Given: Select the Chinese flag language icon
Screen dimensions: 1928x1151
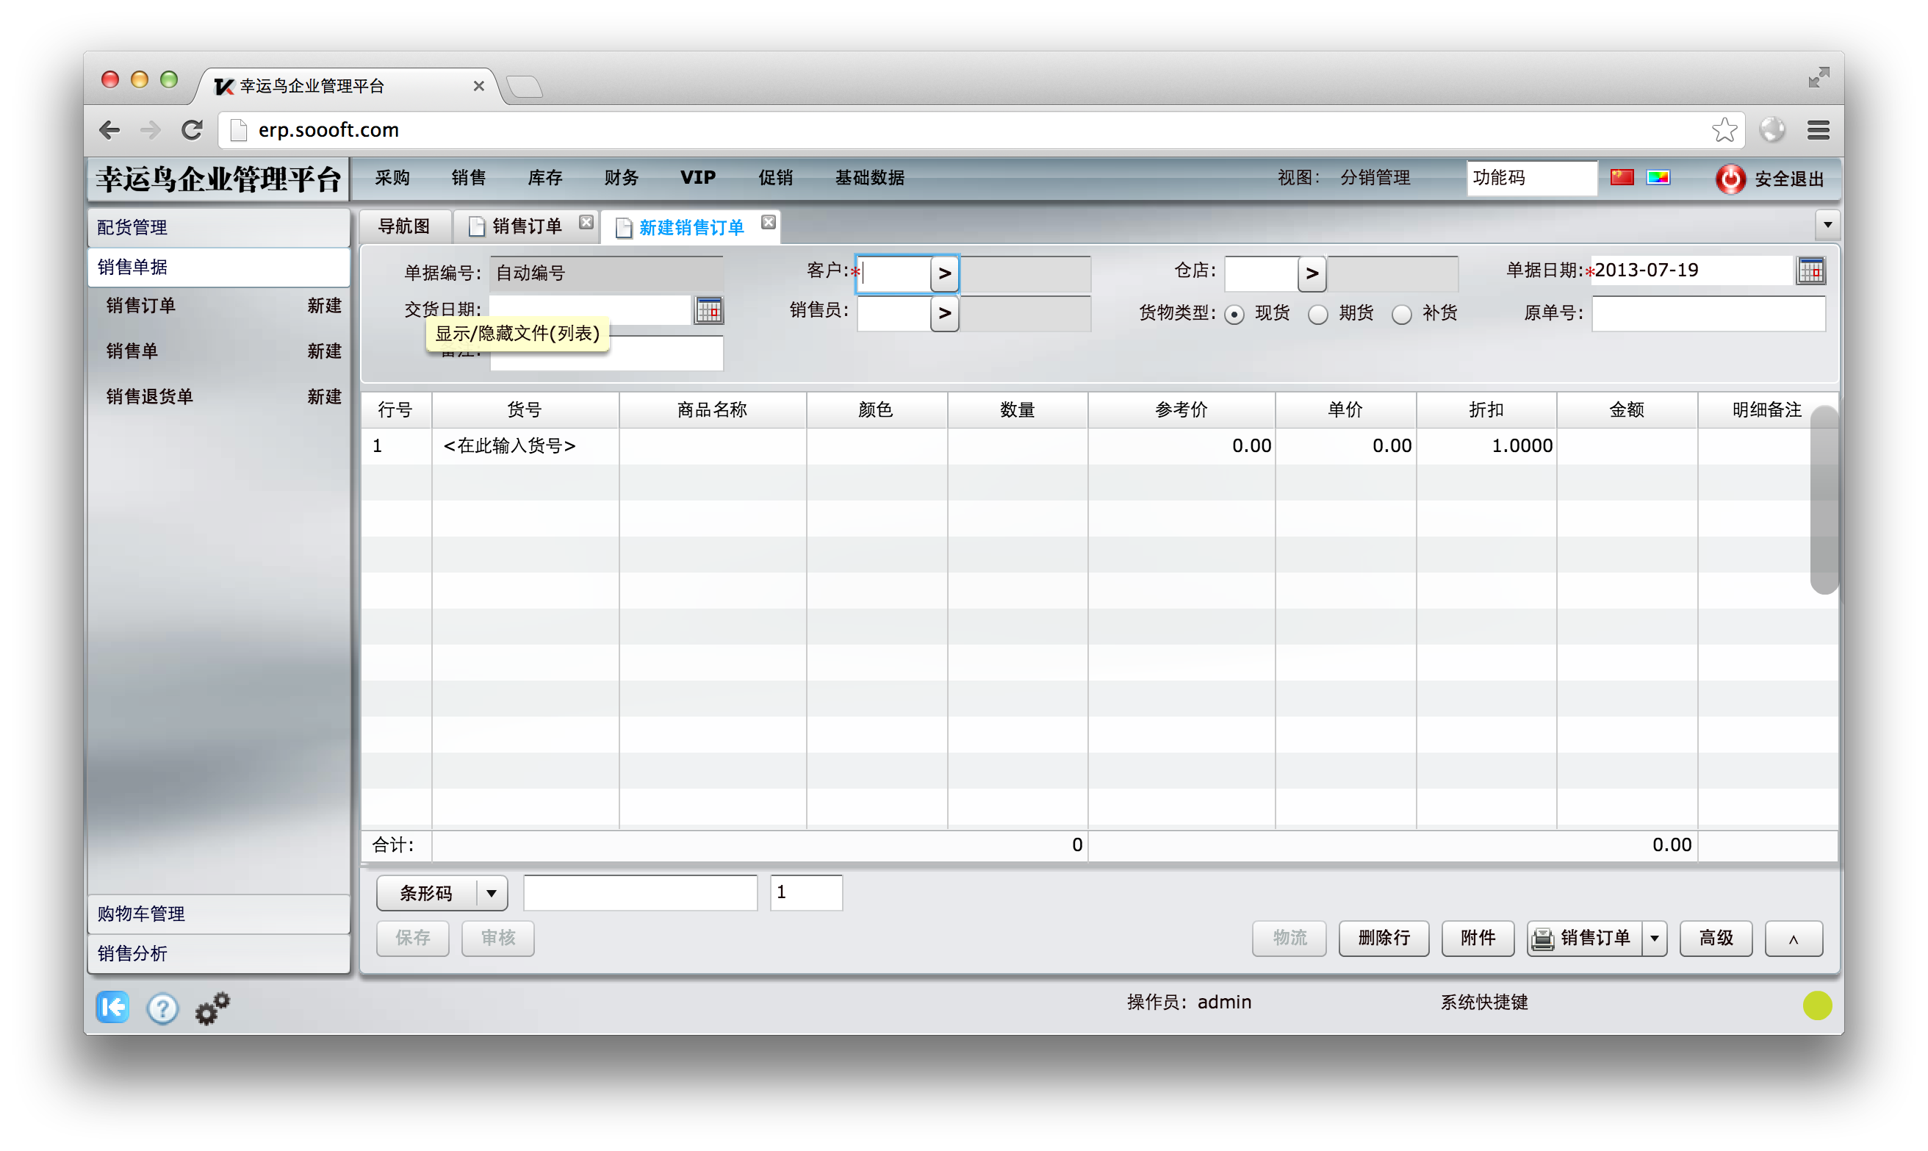Looking at the screenshot, I should pyautogui.click(x=1622, y=178).
